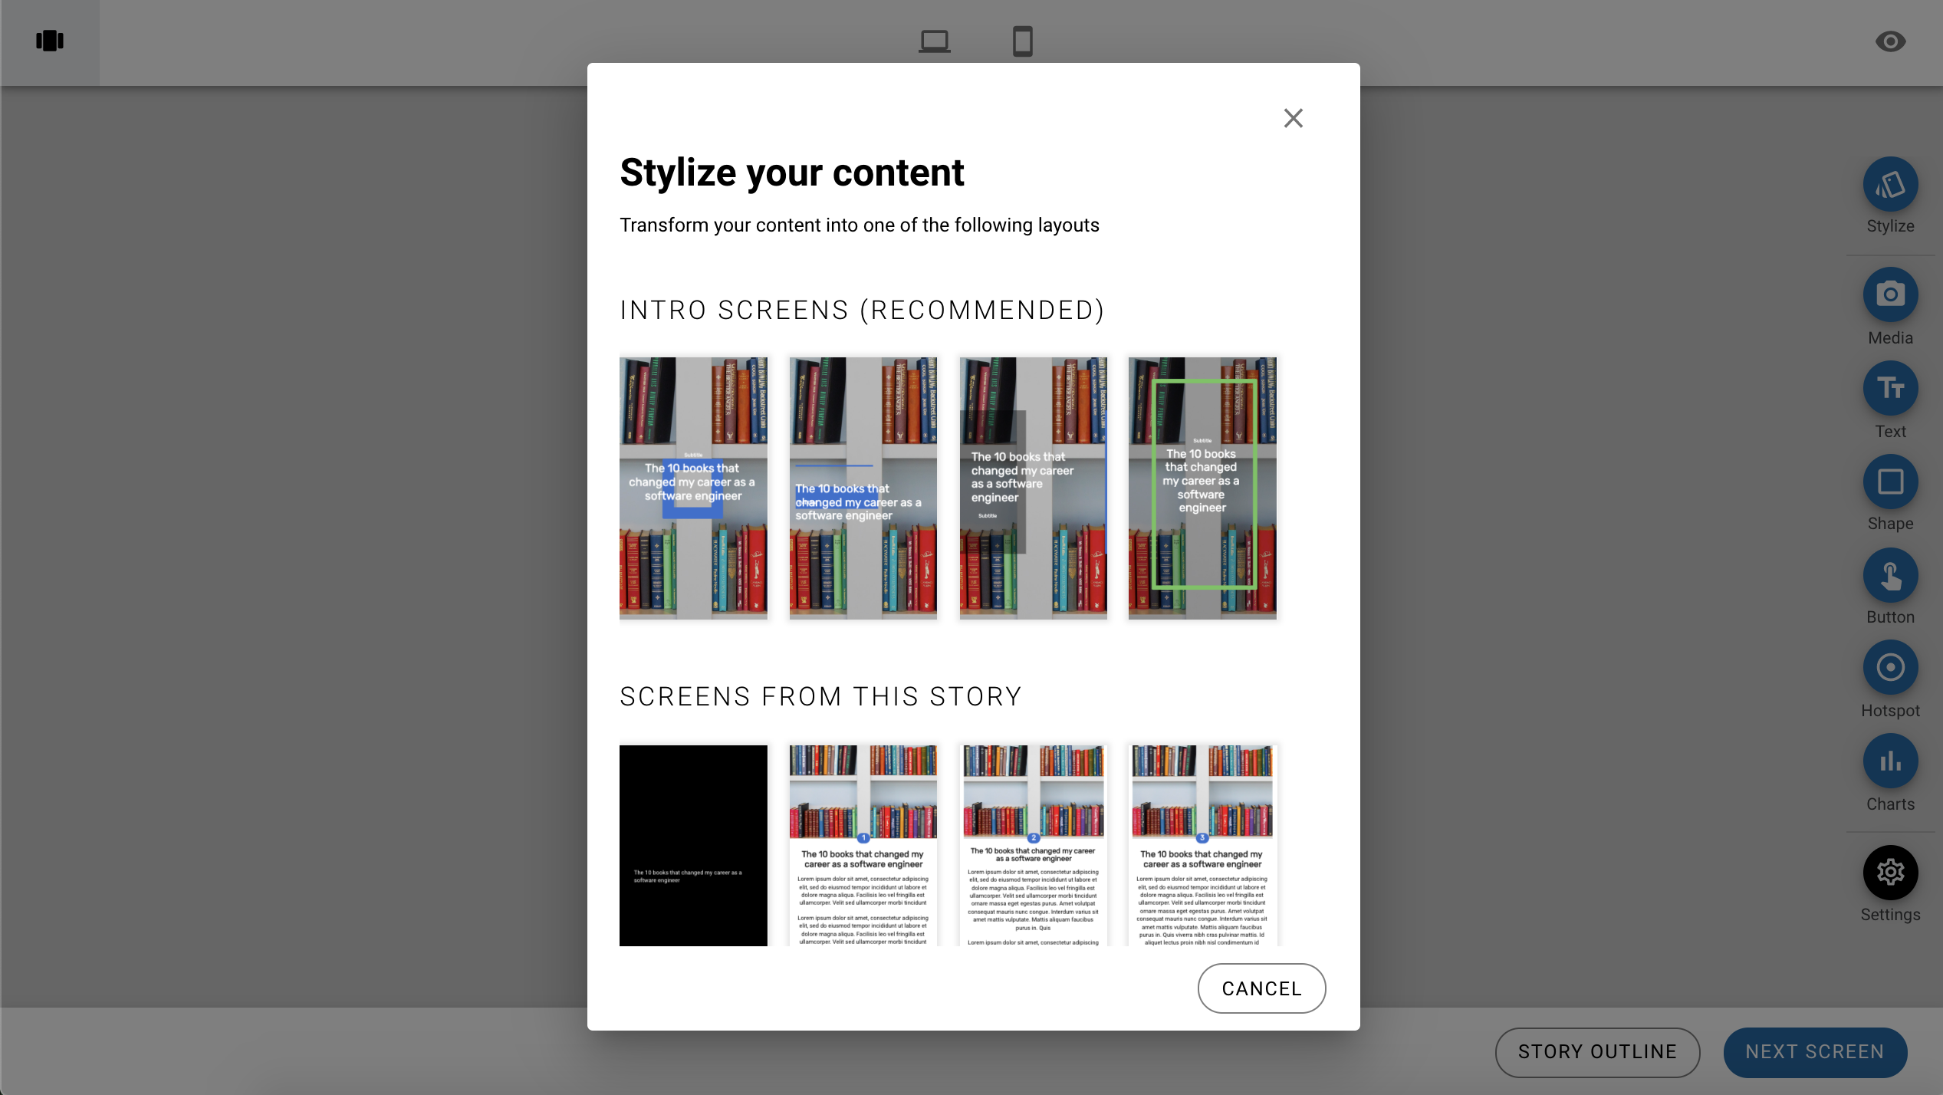Toggle the preview eye icon

(x=1889, y=41)
